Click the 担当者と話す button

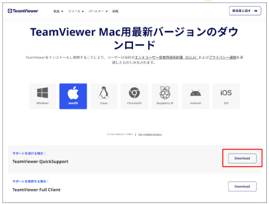pyautogui.click(x=245, y=11)
